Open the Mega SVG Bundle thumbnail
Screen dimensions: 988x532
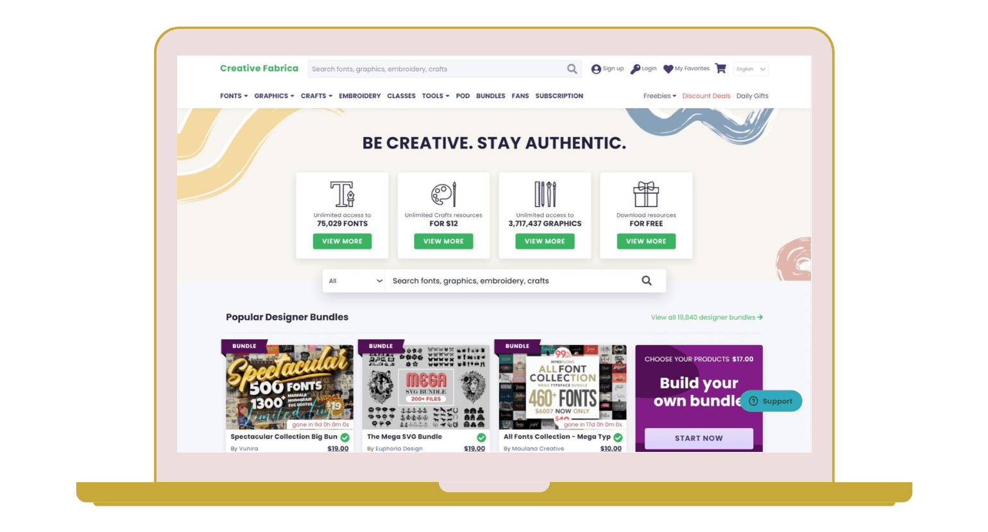(426, 387)
